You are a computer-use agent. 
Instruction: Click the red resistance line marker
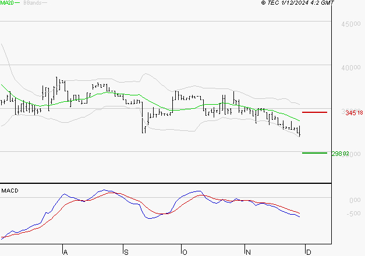314,112
